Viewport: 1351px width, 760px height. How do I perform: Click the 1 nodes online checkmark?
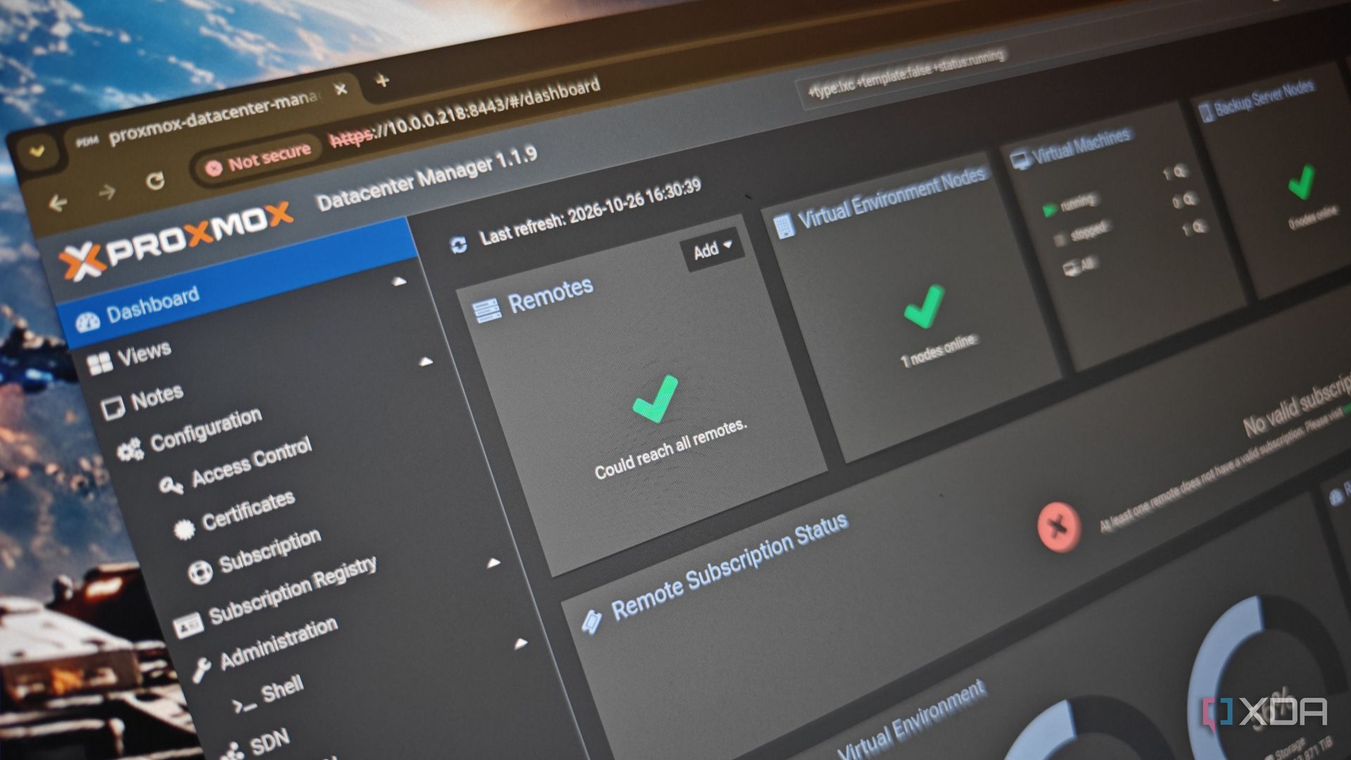pos(923,307)
